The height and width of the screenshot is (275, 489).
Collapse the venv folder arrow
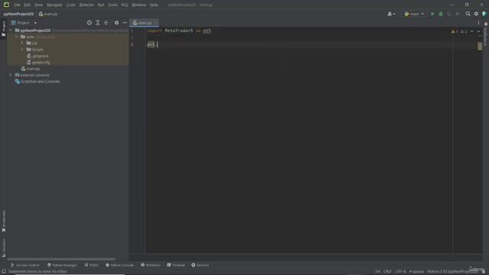(17, 37)
